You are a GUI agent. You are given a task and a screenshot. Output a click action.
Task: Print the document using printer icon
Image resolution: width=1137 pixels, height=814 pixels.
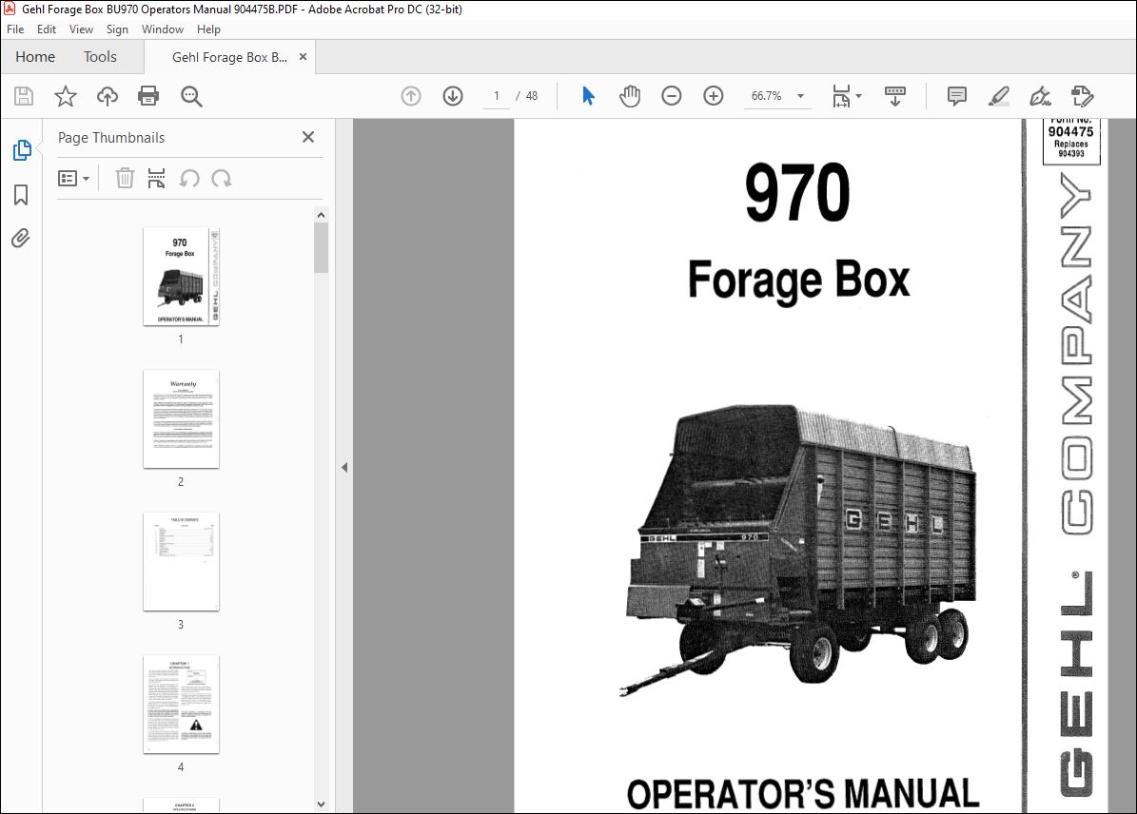pos(148,96)
